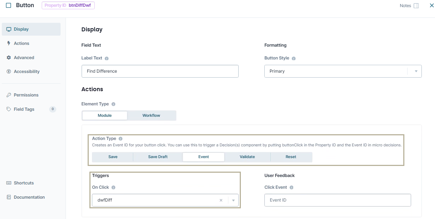Go to the Accessibility tab
Screen dimensions: 435x219
point(26,72)
